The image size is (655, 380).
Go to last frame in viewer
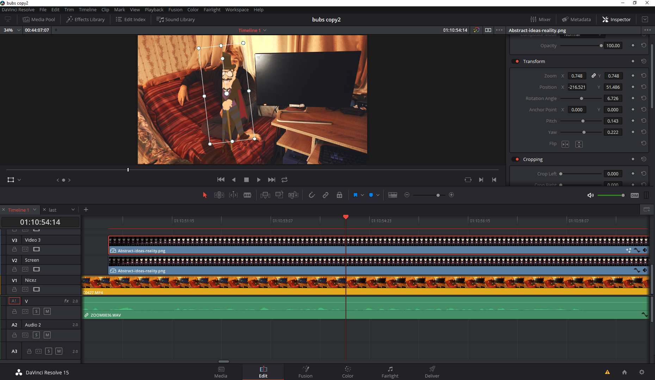(x=271, y=180)
